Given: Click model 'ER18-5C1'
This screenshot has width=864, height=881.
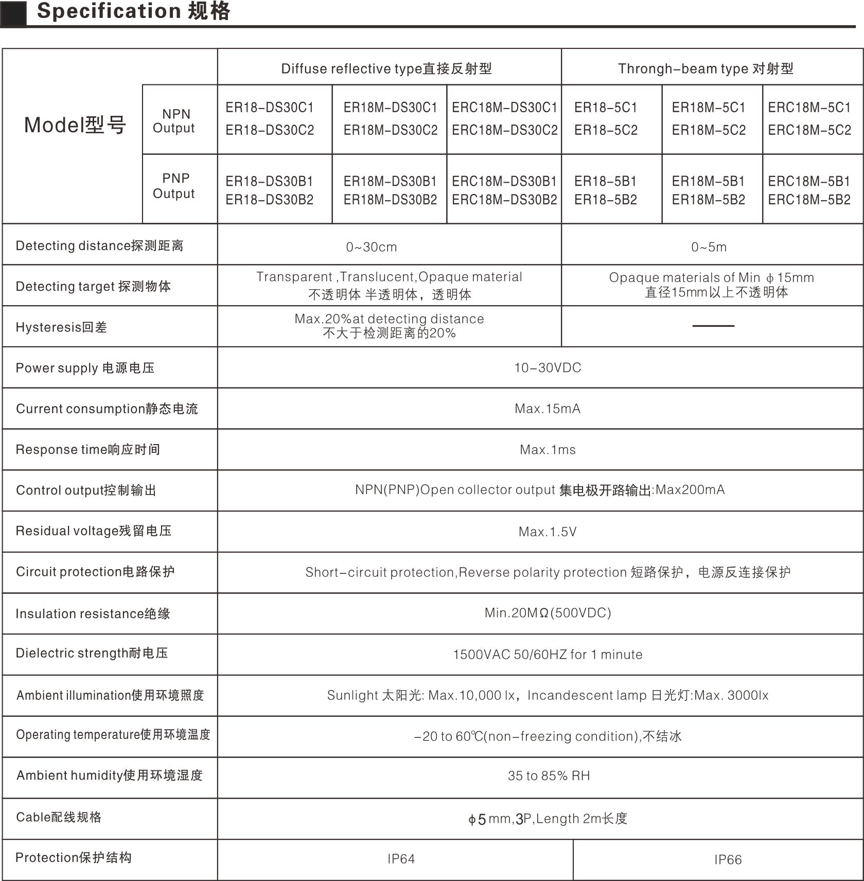Looking at the screenshot, I should 606,108.
